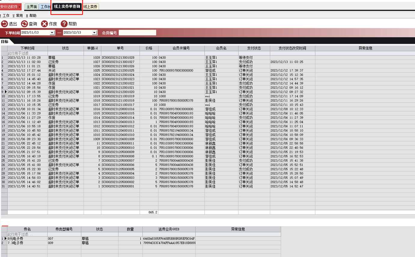Sort by the 单据id column header
415x257 pixels.
coord(92,48)
